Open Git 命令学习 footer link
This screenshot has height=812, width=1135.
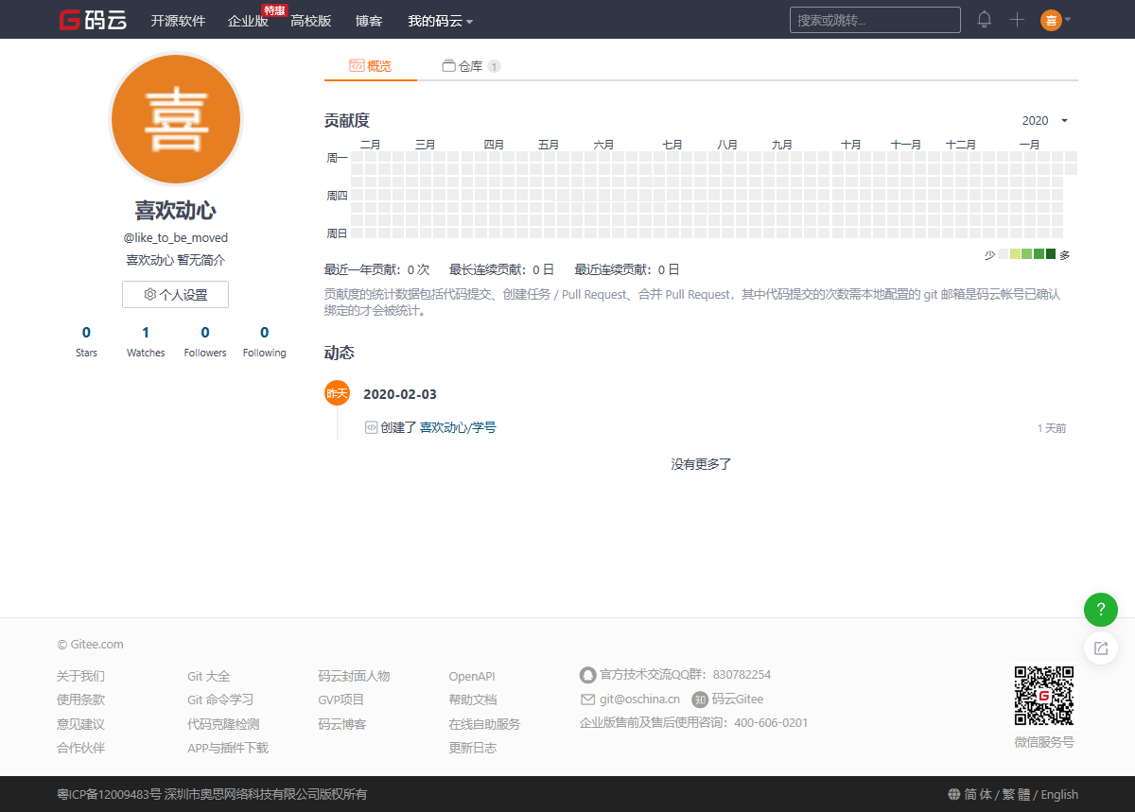click(220, 700)
